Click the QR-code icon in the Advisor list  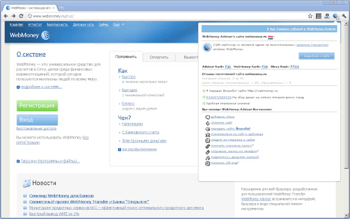click(208, 163)
